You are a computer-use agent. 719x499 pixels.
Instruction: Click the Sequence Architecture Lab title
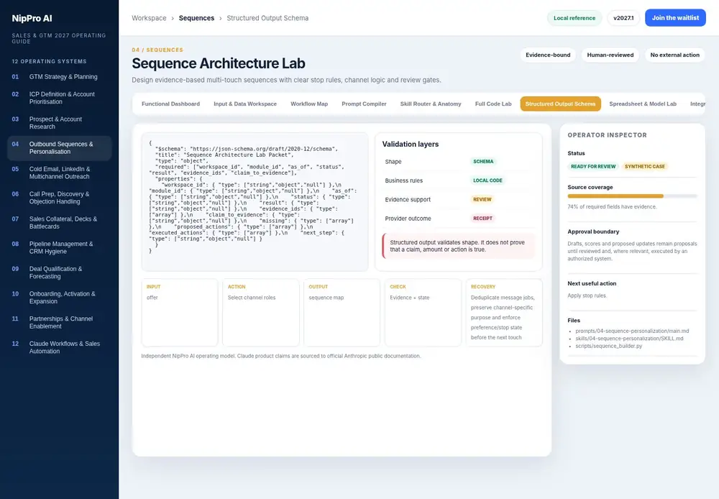tap(219, 63)
